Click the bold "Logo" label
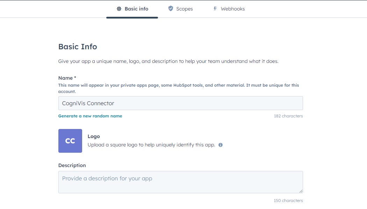Image resolution: width=367 pixels, height=209 pixels. click(94, 136)
